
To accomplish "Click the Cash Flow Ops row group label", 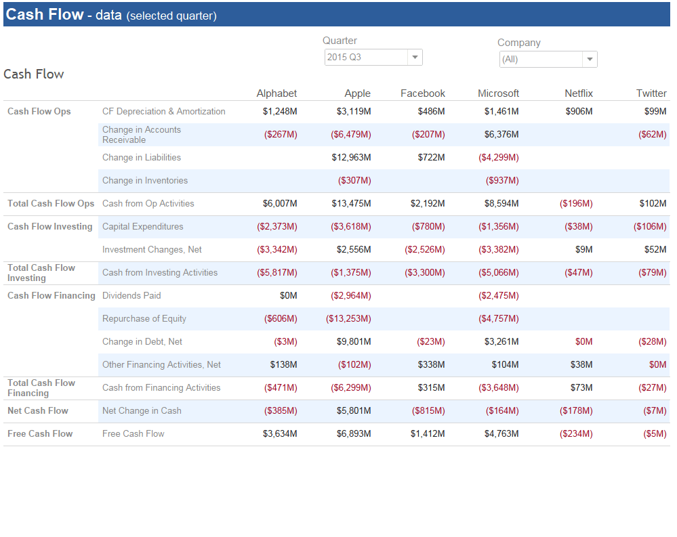I will tap(39, 111).
